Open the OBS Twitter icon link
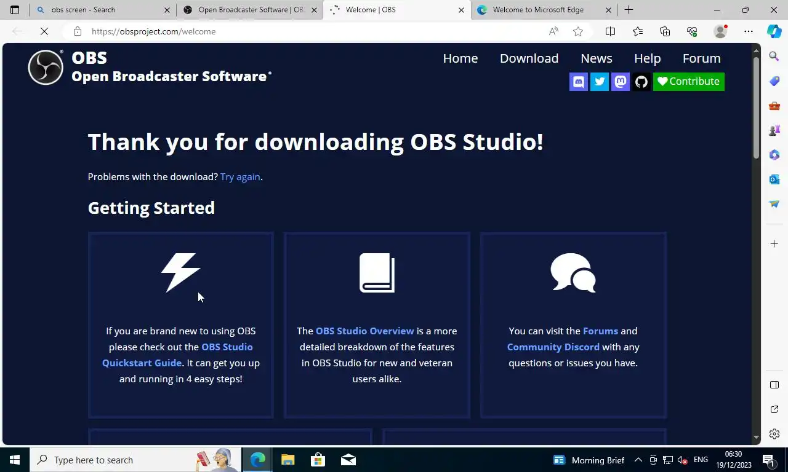This screenshot has height=472, width=788. point(600,82)
